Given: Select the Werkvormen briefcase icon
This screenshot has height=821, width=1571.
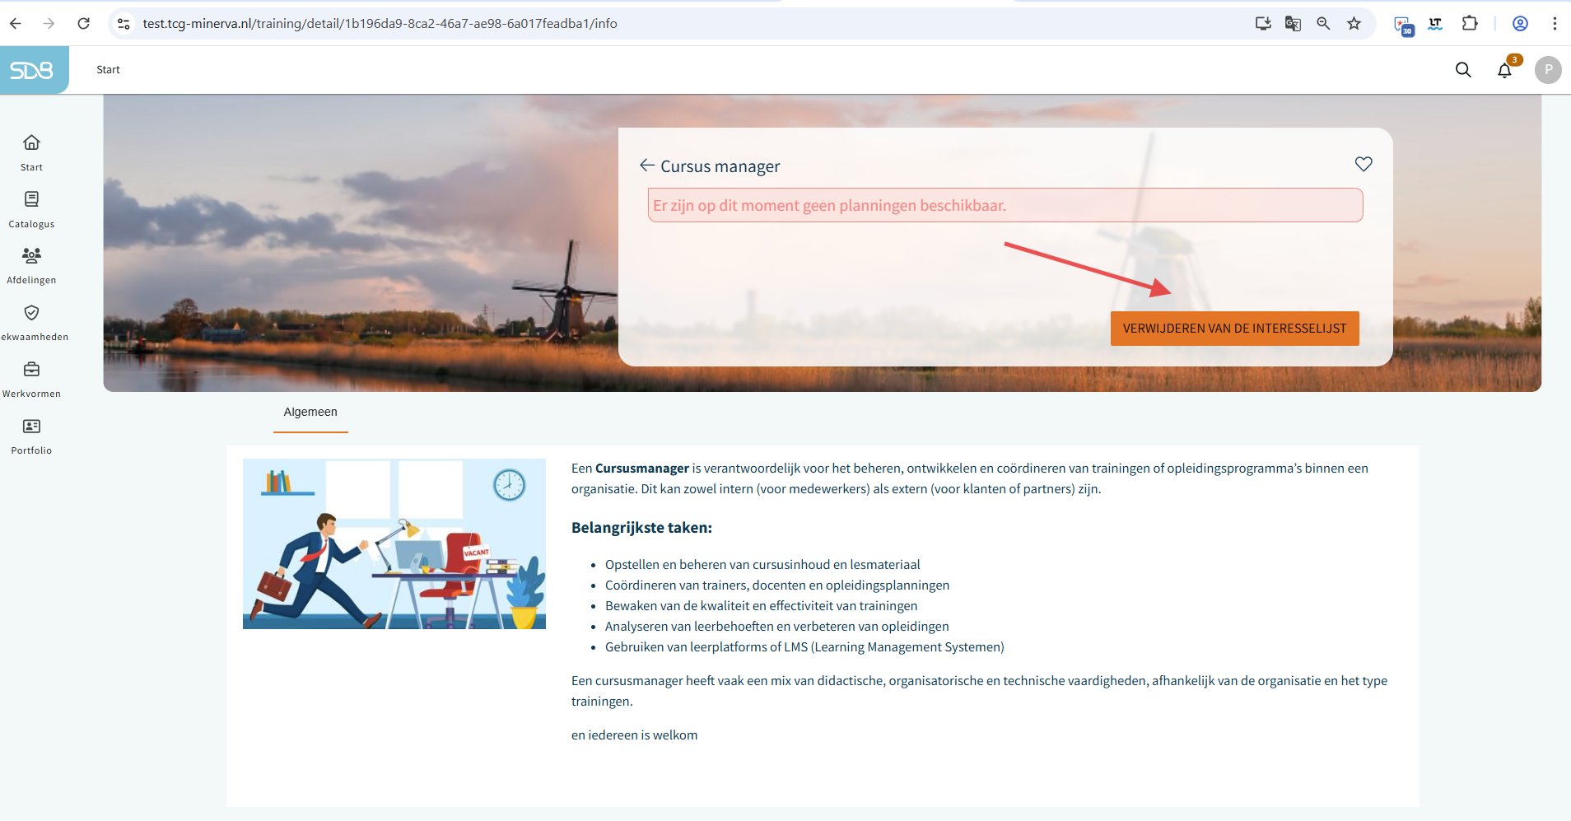Looking at the screenshot, I should point(31,370).
